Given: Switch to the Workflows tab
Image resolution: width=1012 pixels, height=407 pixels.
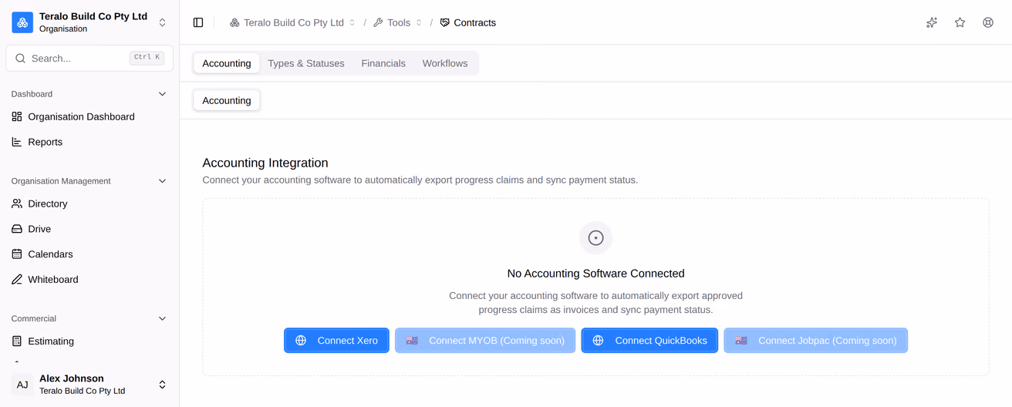Looking at the screenshot, I should [x=445, y=63].
